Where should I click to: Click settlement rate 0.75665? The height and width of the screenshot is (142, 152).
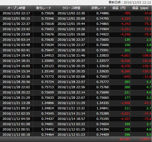click(102, 98)
